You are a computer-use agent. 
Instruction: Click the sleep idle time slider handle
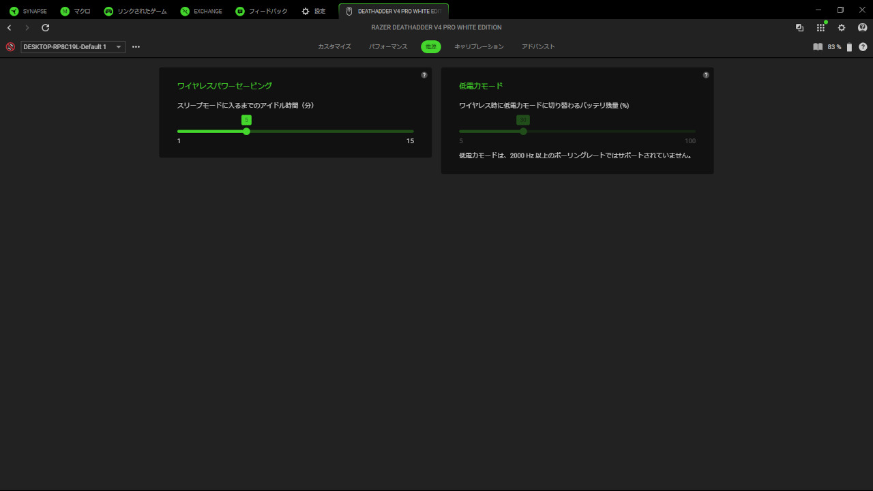(246, 131)
